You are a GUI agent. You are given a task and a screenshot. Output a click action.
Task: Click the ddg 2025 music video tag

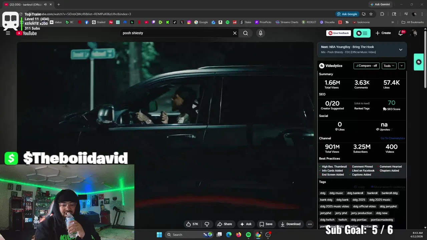[335, 206]
